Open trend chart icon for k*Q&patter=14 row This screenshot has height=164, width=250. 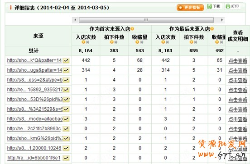66,60
